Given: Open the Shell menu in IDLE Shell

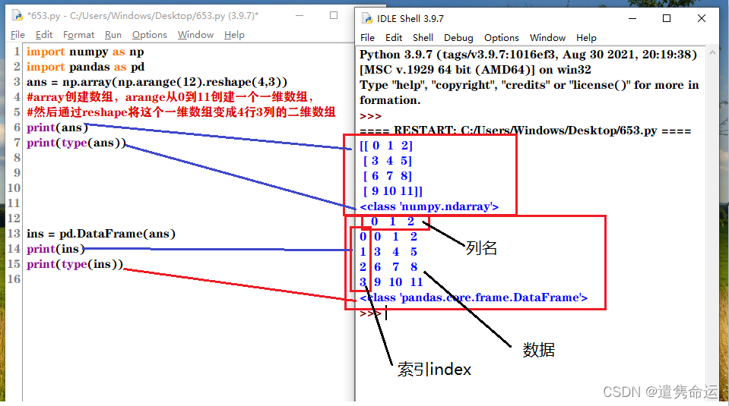Looking at the screenshot, I should click(423, 38).
